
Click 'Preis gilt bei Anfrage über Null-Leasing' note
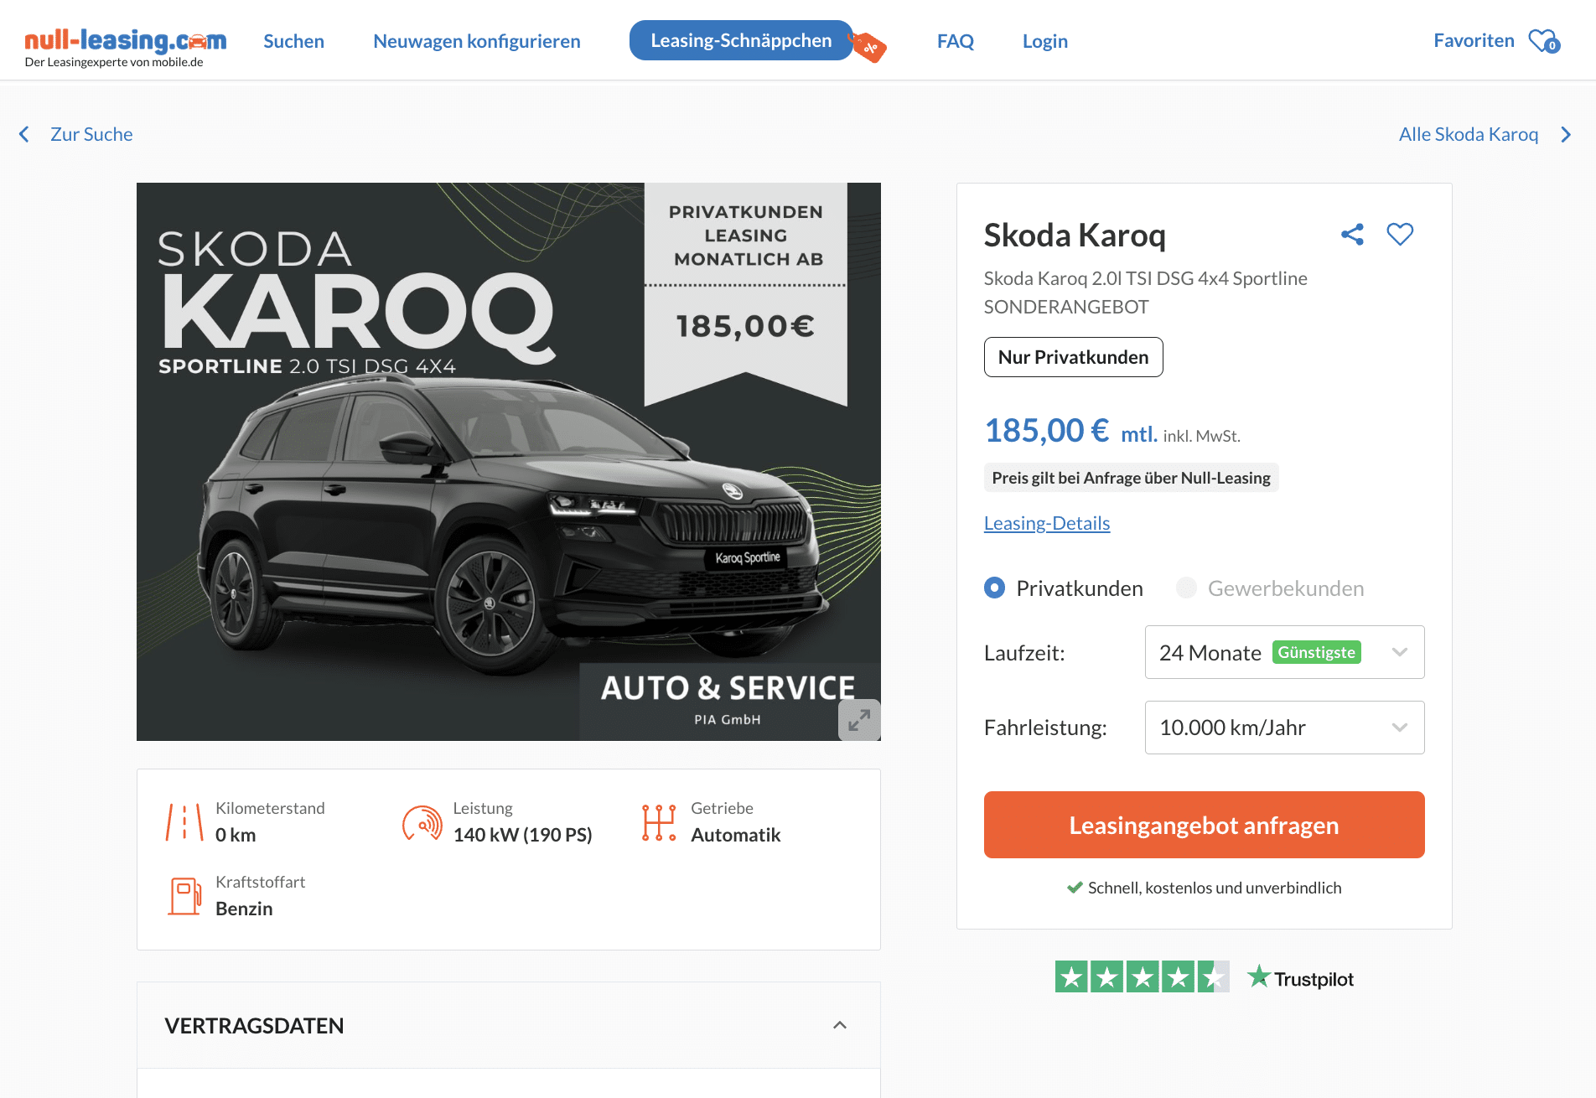pyautogui.click(x=1131, y=478)
